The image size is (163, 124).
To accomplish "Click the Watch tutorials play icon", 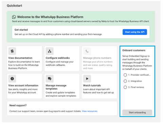I will (x=87, y=79).
